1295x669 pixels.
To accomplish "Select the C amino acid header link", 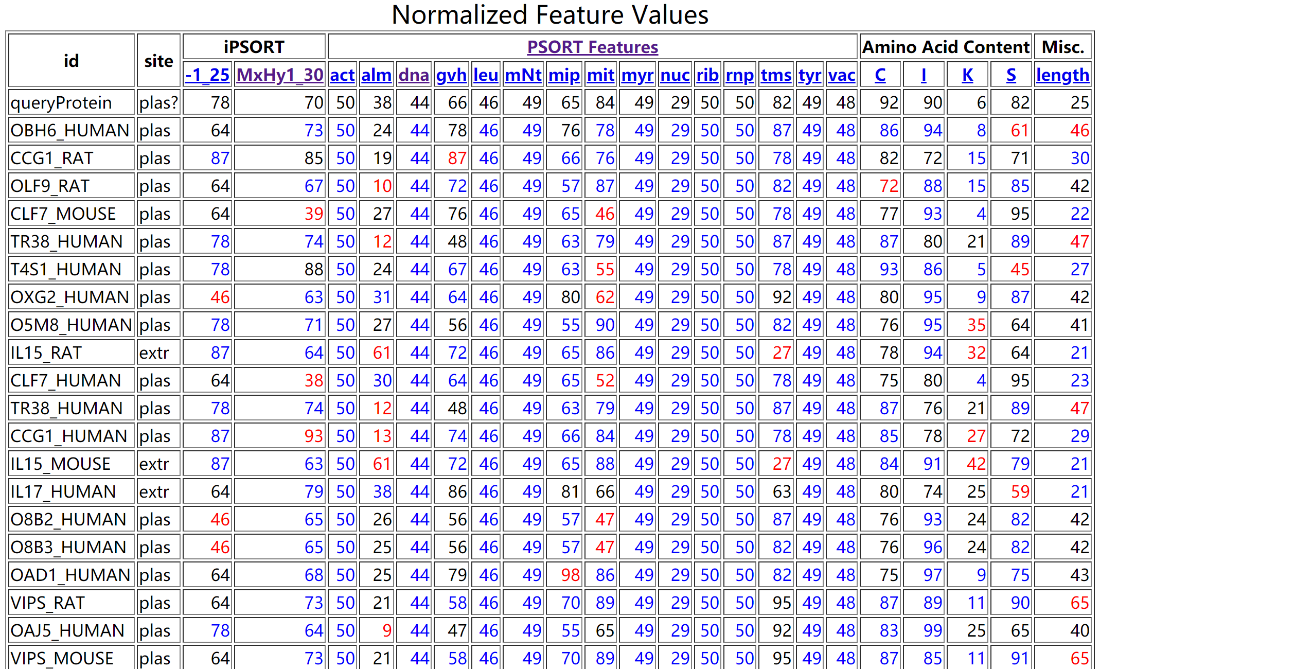I will [x=879, y=75].
